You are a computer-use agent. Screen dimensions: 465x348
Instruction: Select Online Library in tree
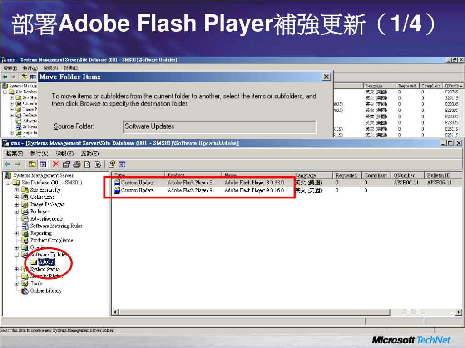pos(46,290)
